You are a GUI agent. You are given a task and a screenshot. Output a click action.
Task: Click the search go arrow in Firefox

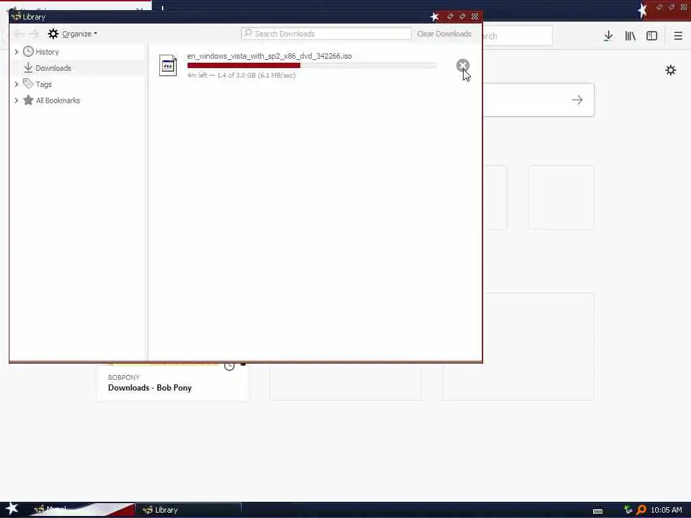tap(578, 100)
